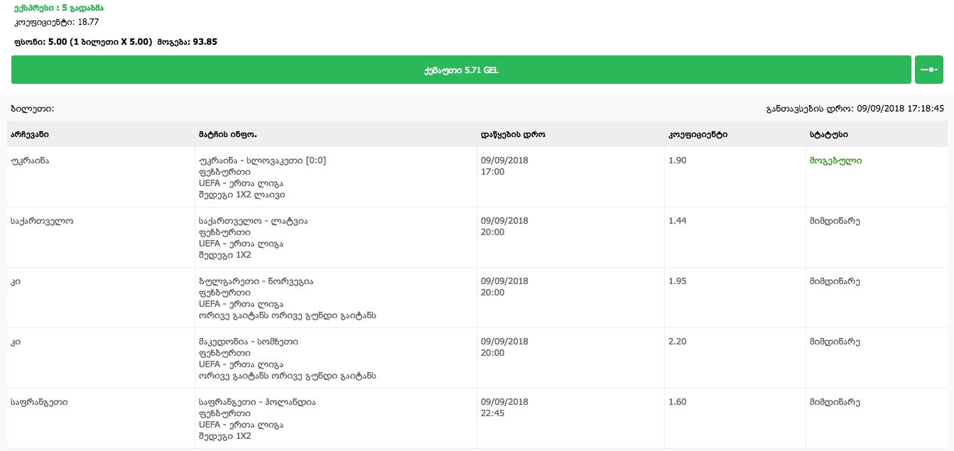Select the საქართველო - ლატვია match title
954x451 pixels.
point(253,221)
